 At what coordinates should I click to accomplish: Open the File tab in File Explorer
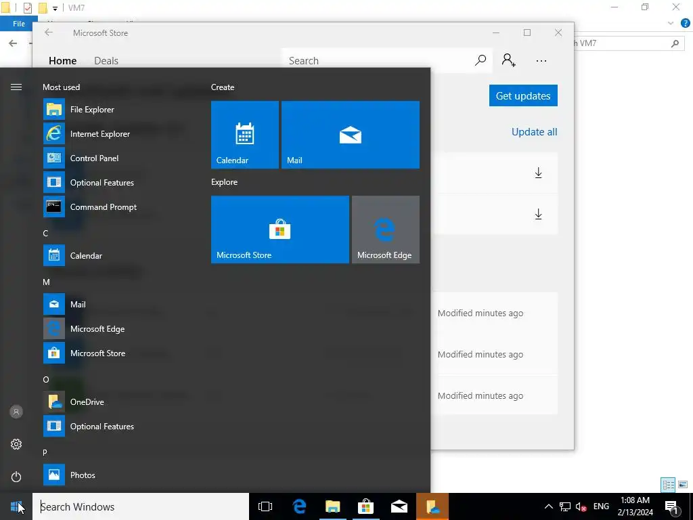click(x=18, y=24)
